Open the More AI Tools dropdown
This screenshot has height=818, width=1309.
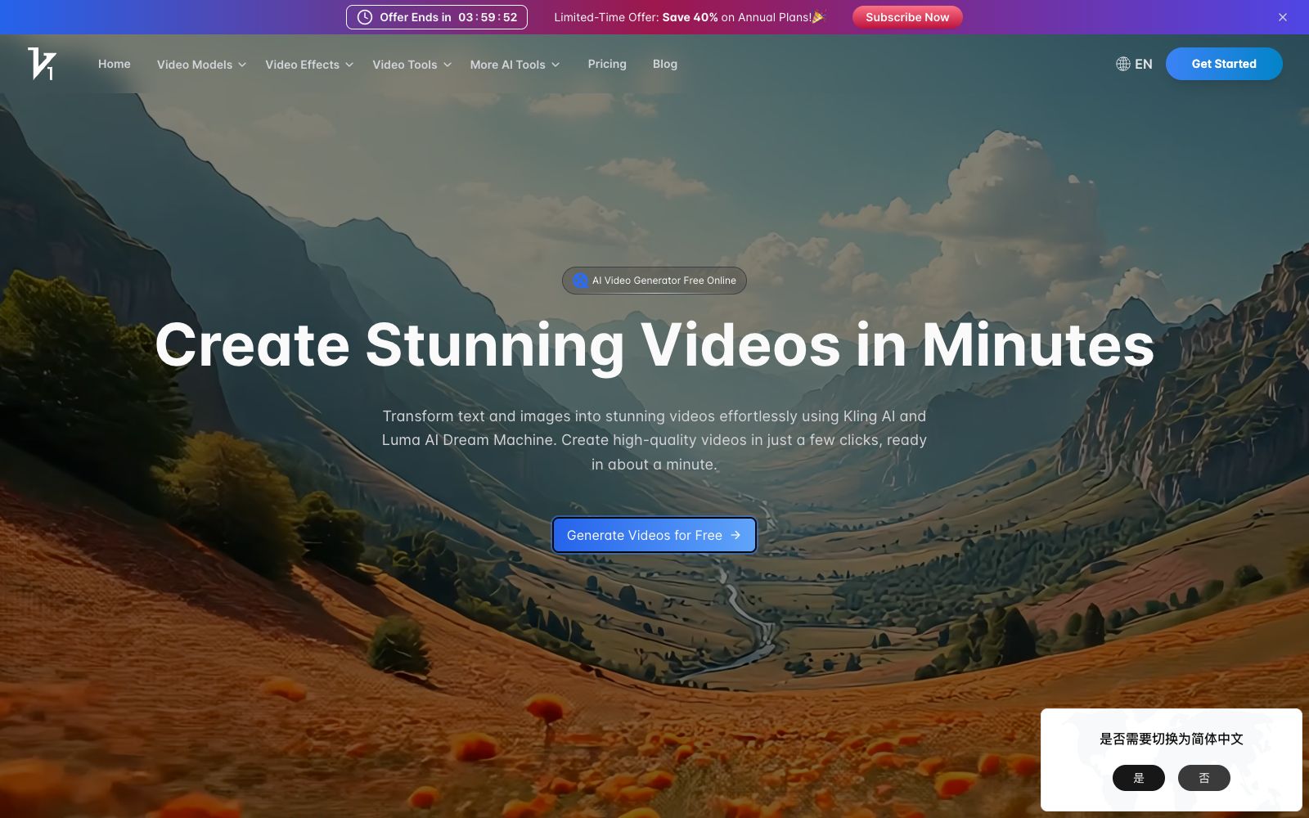515,65
